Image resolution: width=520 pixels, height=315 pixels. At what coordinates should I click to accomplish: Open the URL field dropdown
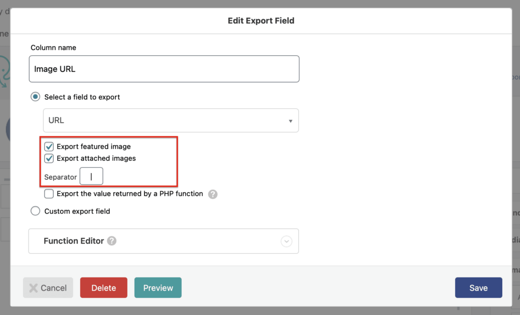coord(170,120)
